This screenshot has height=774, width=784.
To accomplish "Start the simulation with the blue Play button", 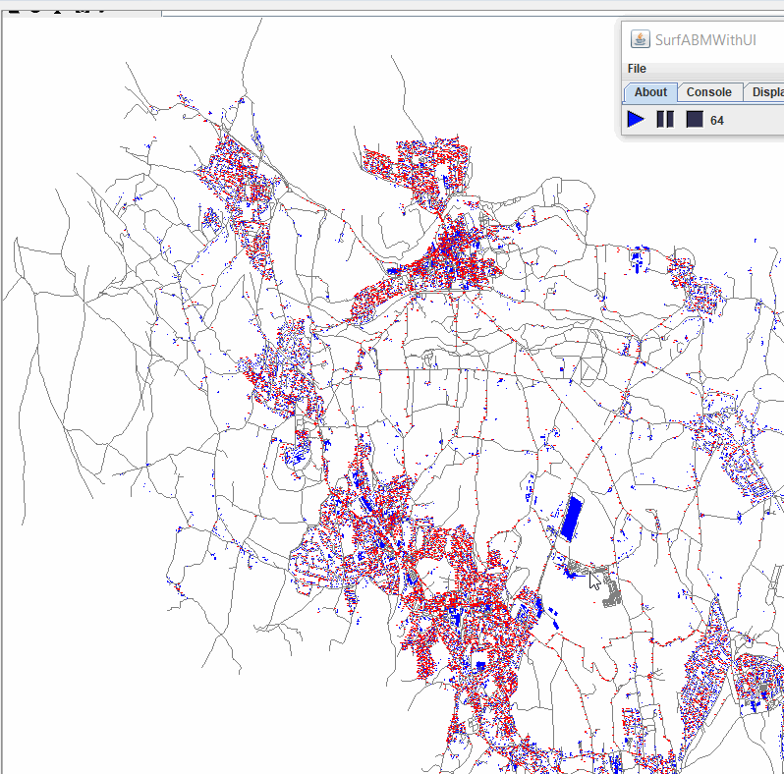I will pos(636,119).
